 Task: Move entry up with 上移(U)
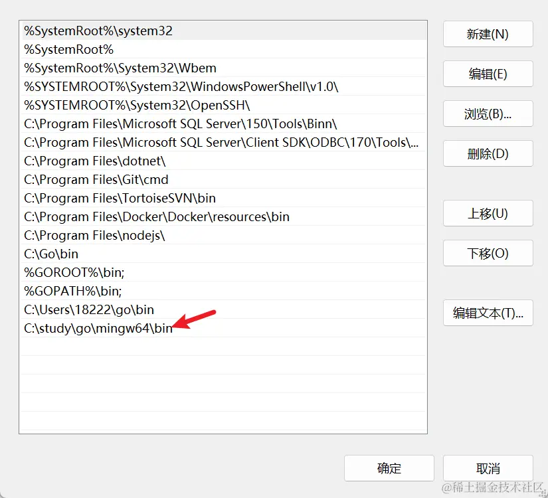tap(488, 213)
